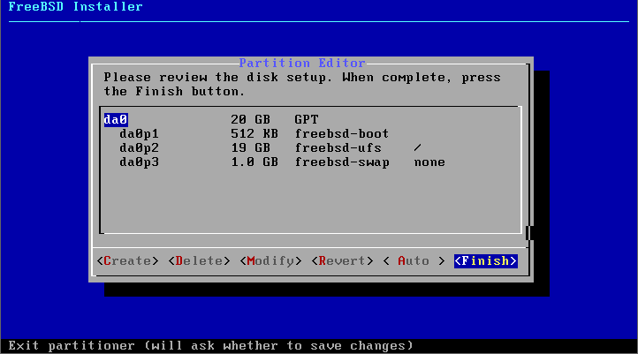Screen dimensions: 638x354
Task: Highlight the da0p2 partition row
Action: click(138, 147)
